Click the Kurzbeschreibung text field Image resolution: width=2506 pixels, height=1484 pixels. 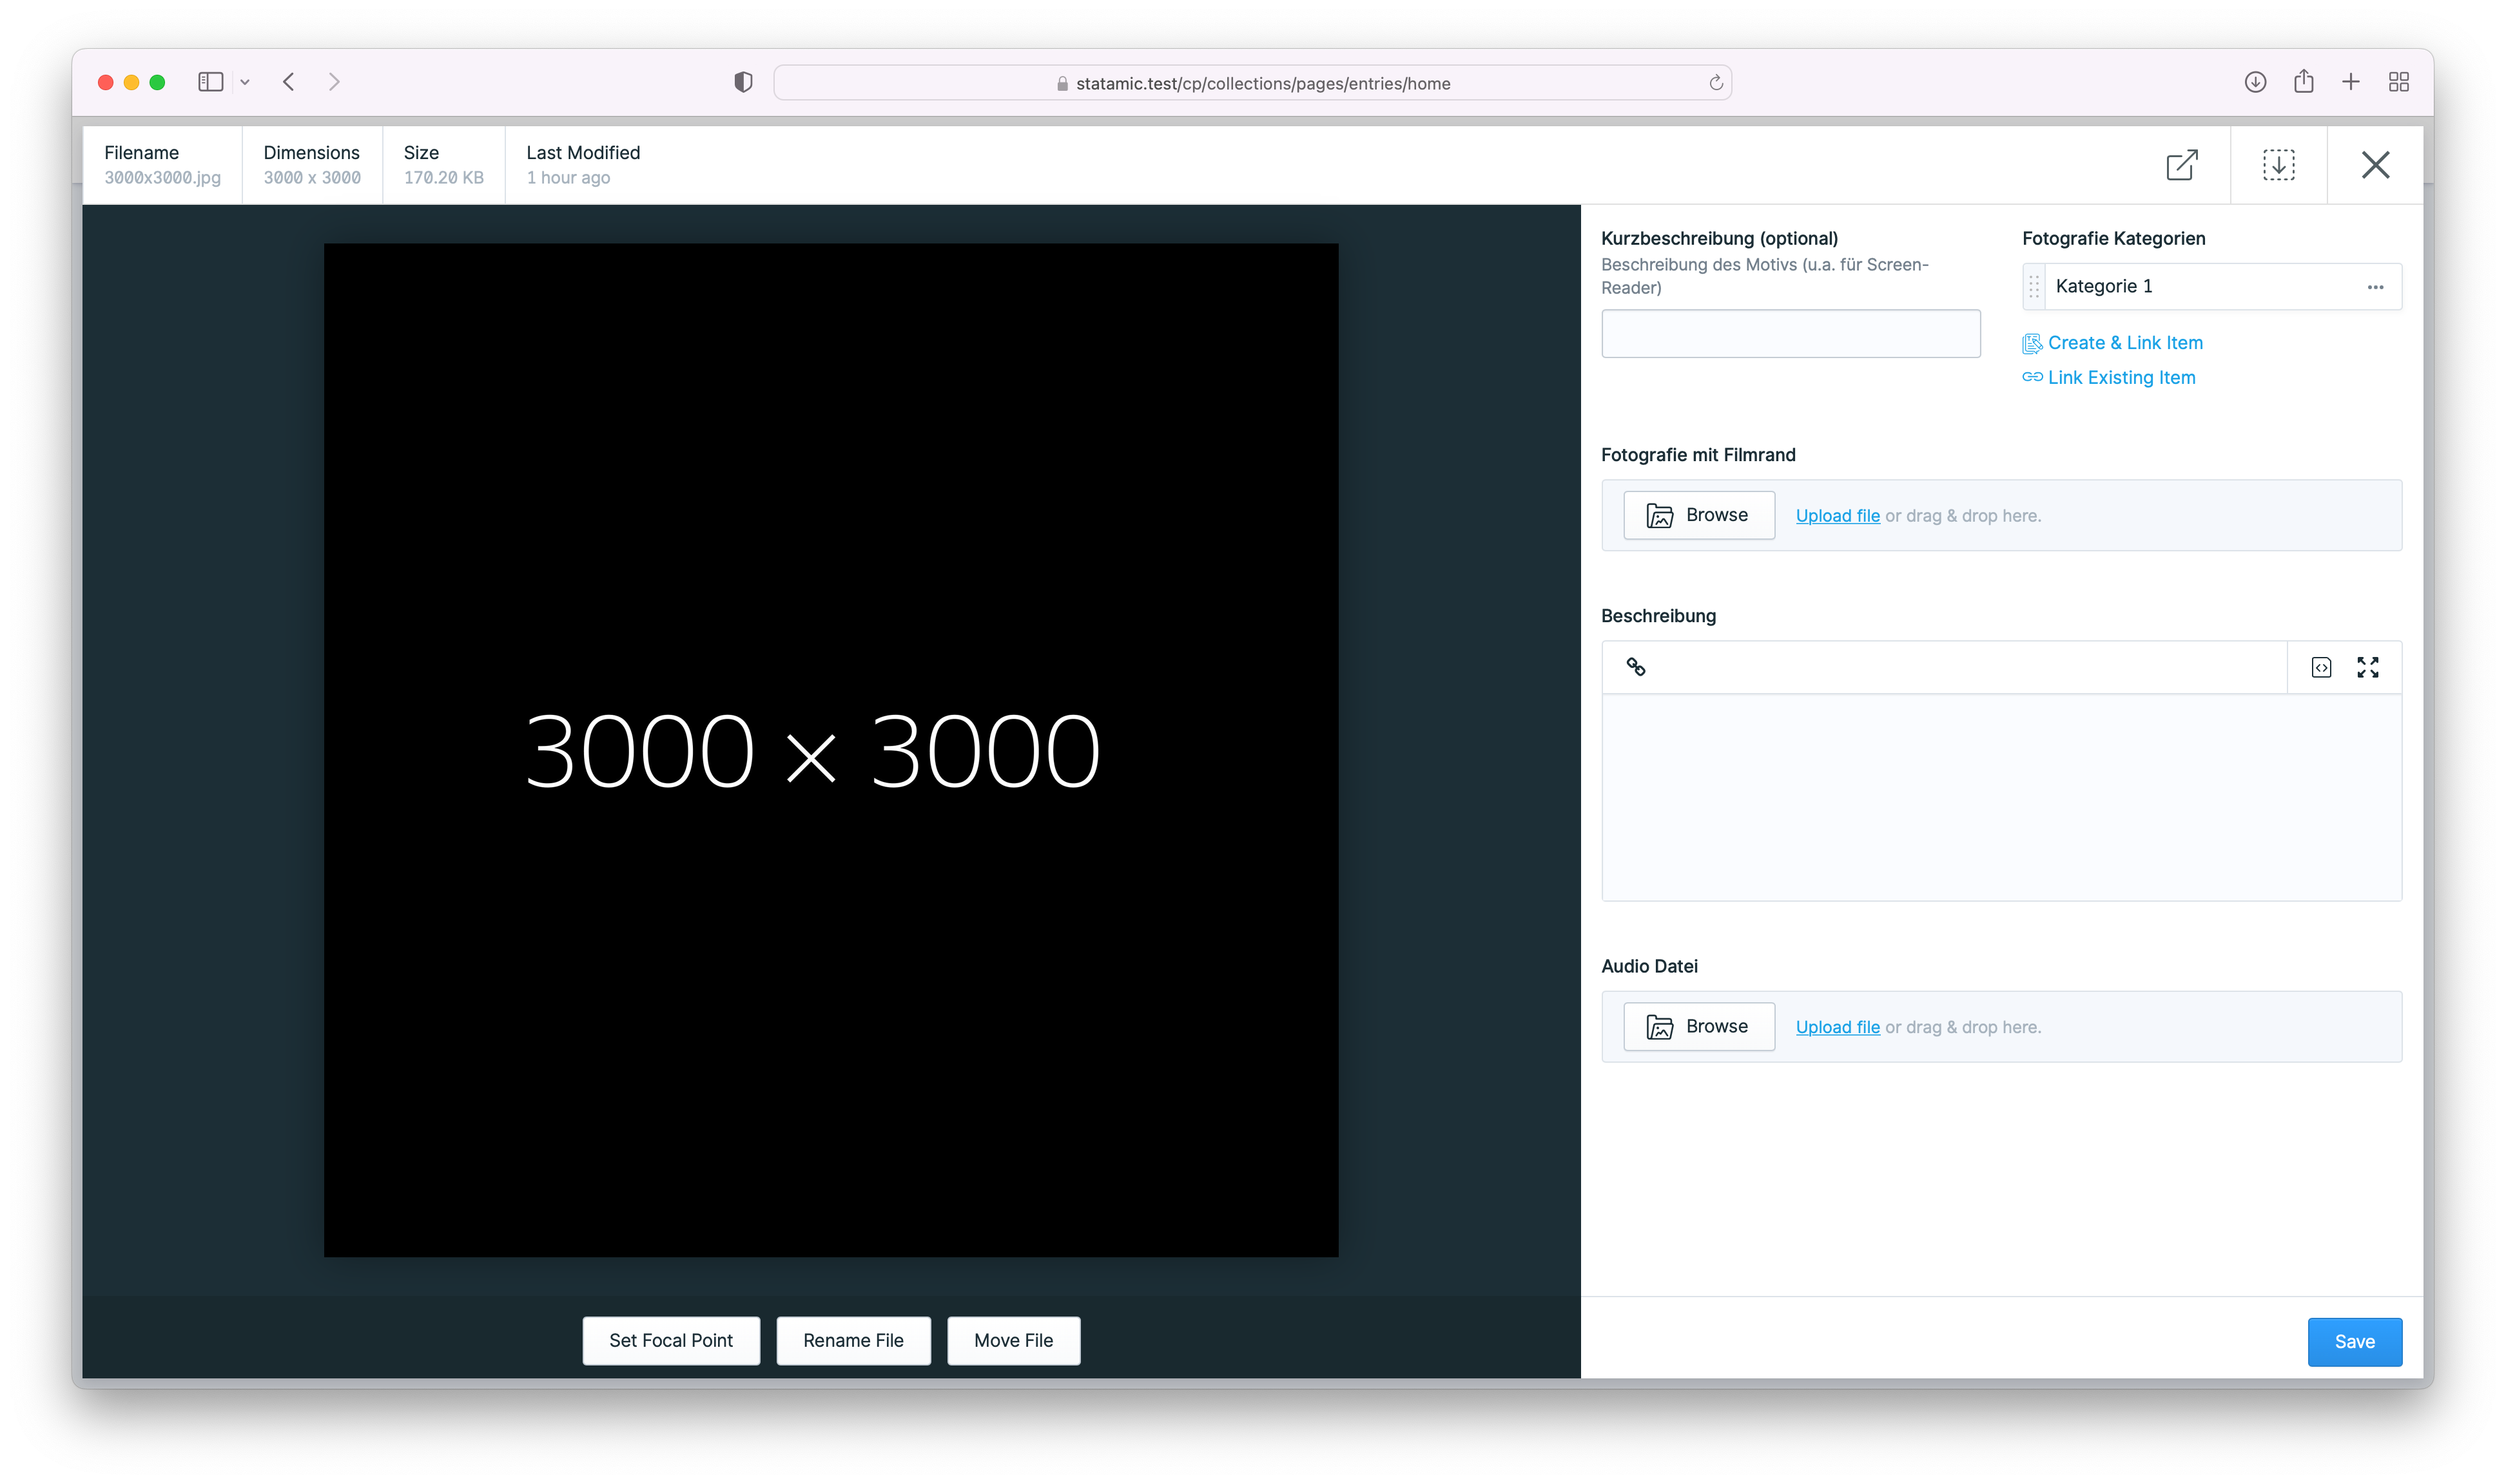1791,333
